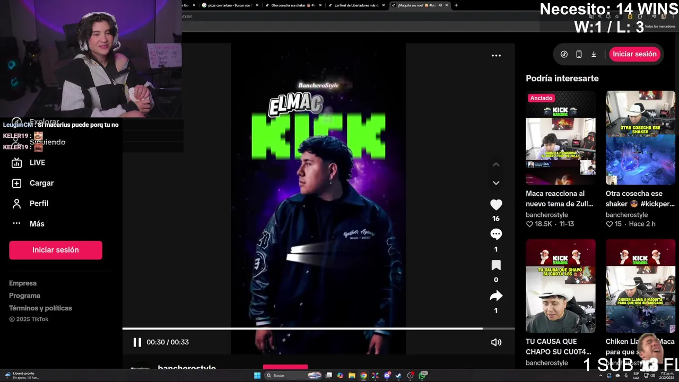Click the mobile phone app icon
679x382 pixels.
[579, 54]
